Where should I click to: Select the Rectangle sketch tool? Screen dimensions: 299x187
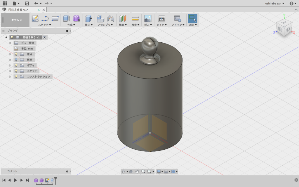[x=55, y=18]
